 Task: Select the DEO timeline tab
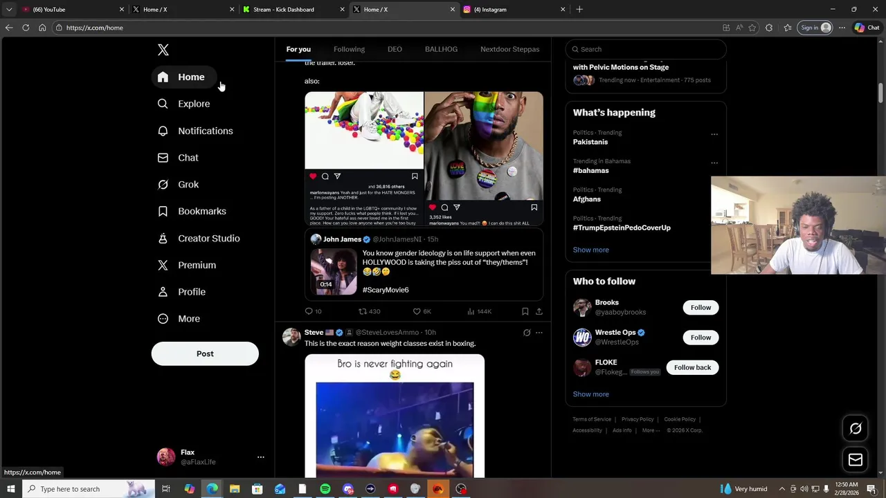coord(395,49)
